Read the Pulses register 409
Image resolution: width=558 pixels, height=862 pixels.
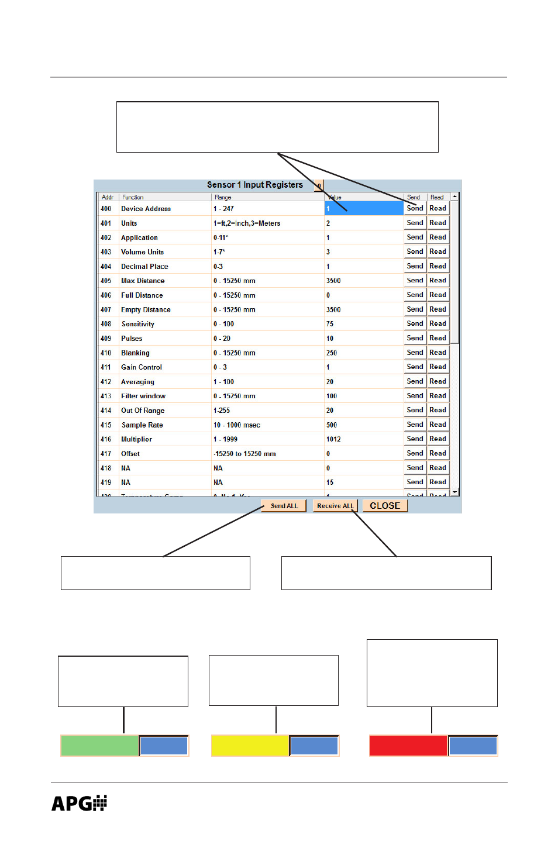pyautogui.click(x=438, y=338)
